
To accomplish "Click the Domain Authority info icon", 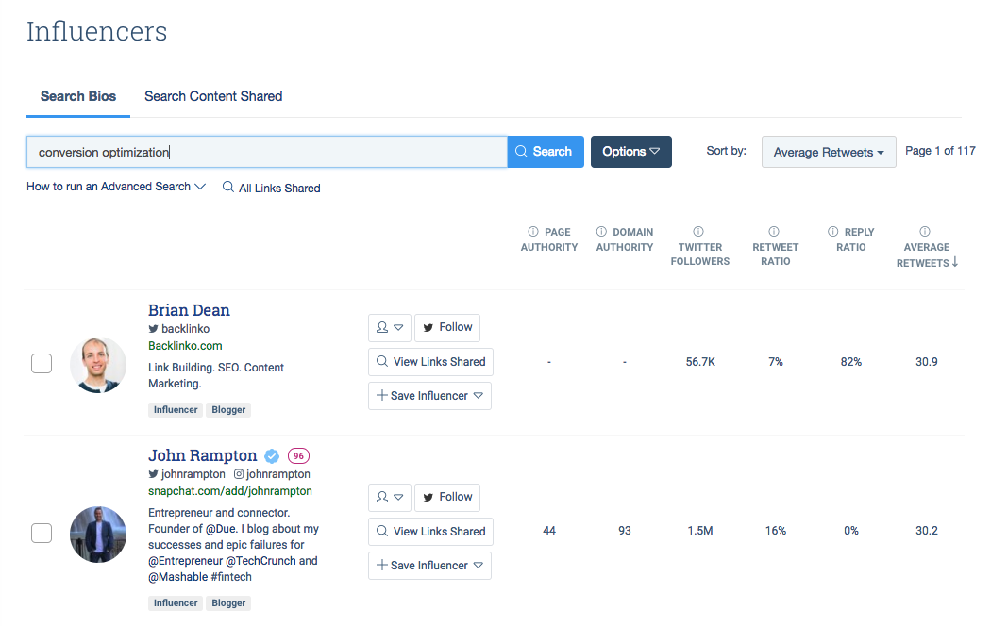I will (602, 232).
